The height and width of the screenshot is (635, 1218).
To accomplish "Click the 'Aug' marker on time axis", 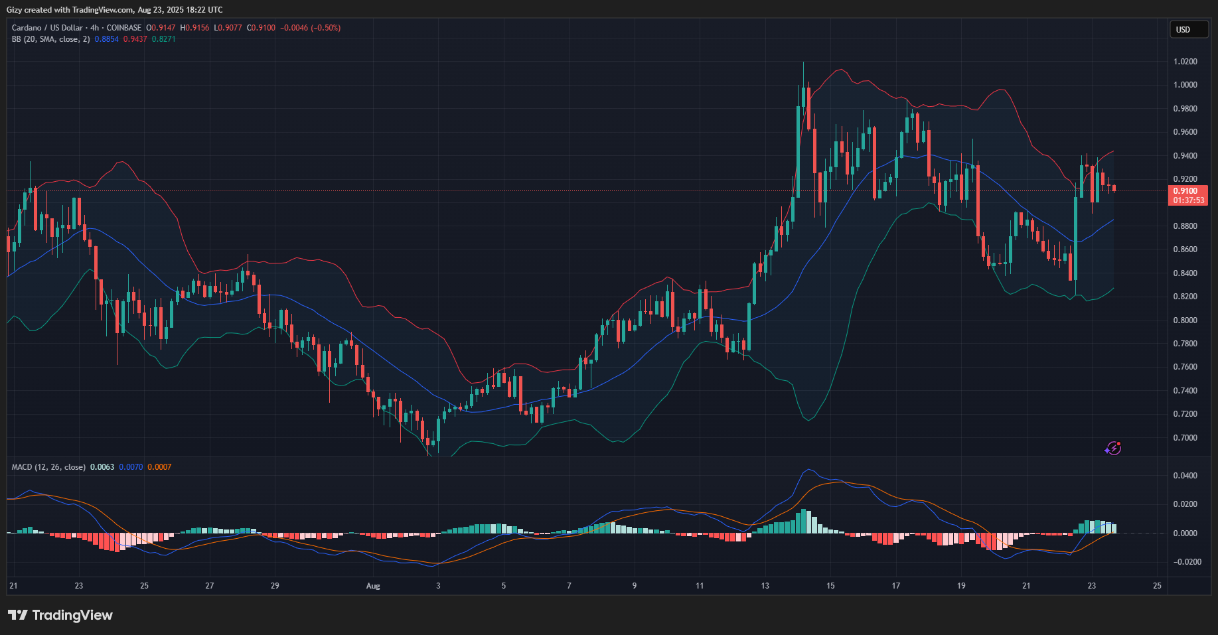I will (373, 586).
